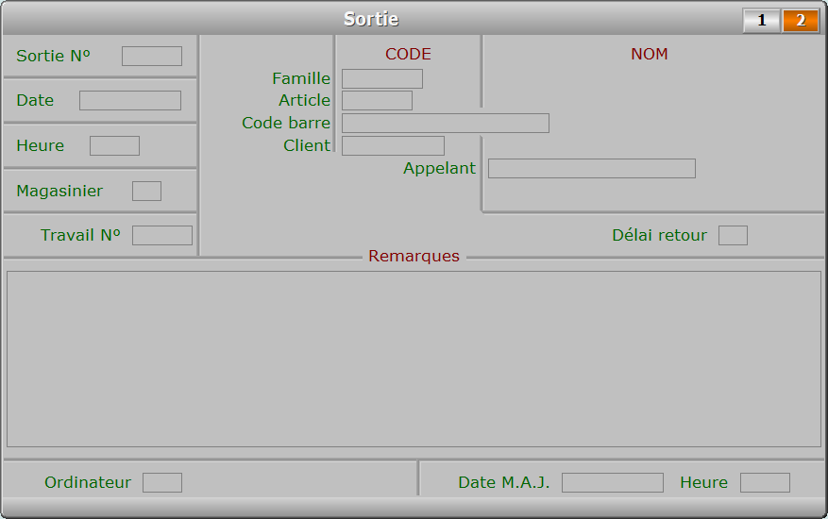The width and height of the screenshot is (828, 519).
Task: Select the Heure field under Date
Action: 114,145
